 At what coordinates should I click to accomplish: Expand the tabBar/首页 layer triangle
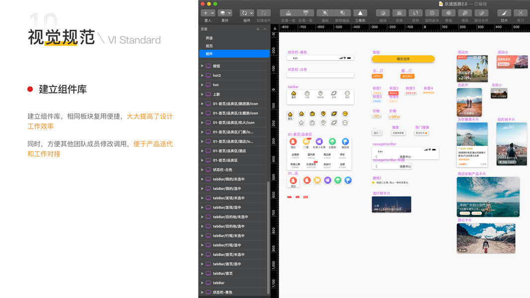point(202,273)
